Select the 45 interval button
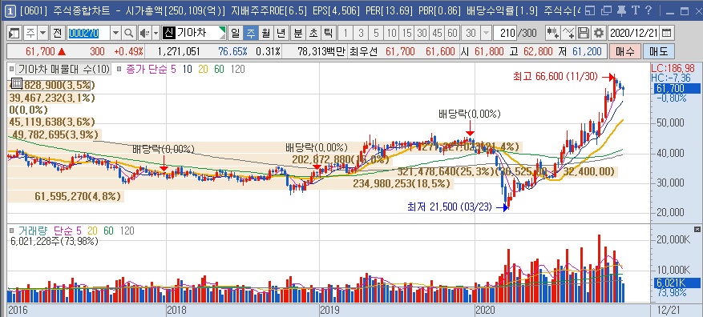703x317 pixels. tap(437, 33)
